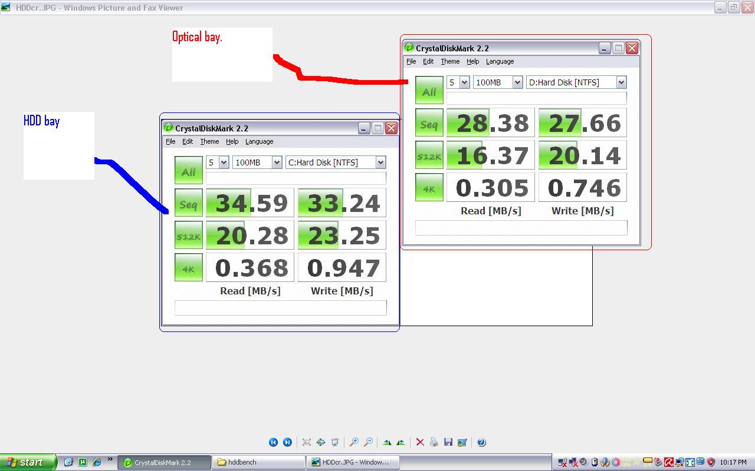Click the 0.947 4K write value

pyautogui.click(x=342, y=268)
